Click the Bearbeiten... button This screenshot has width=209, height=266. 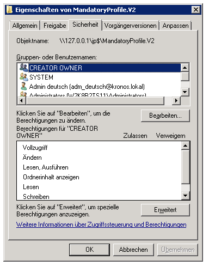(165, 116)
